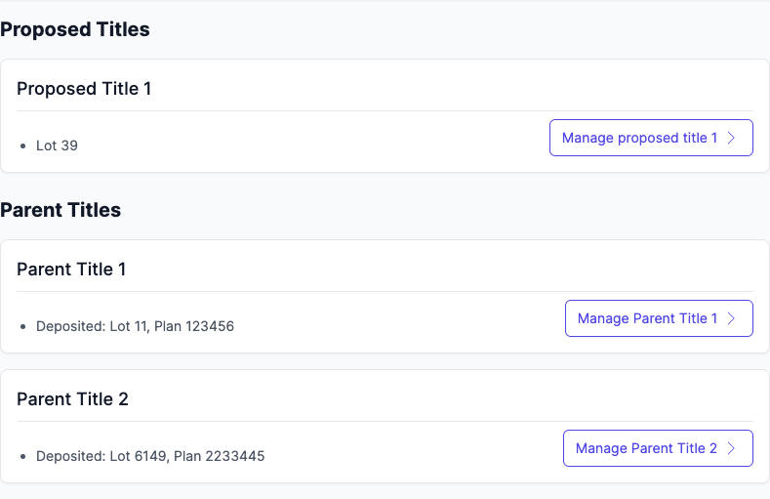Click the bullet before Deposited Lot 6149
The height and width of the screenshot is (499, 770).
(22, 457)
